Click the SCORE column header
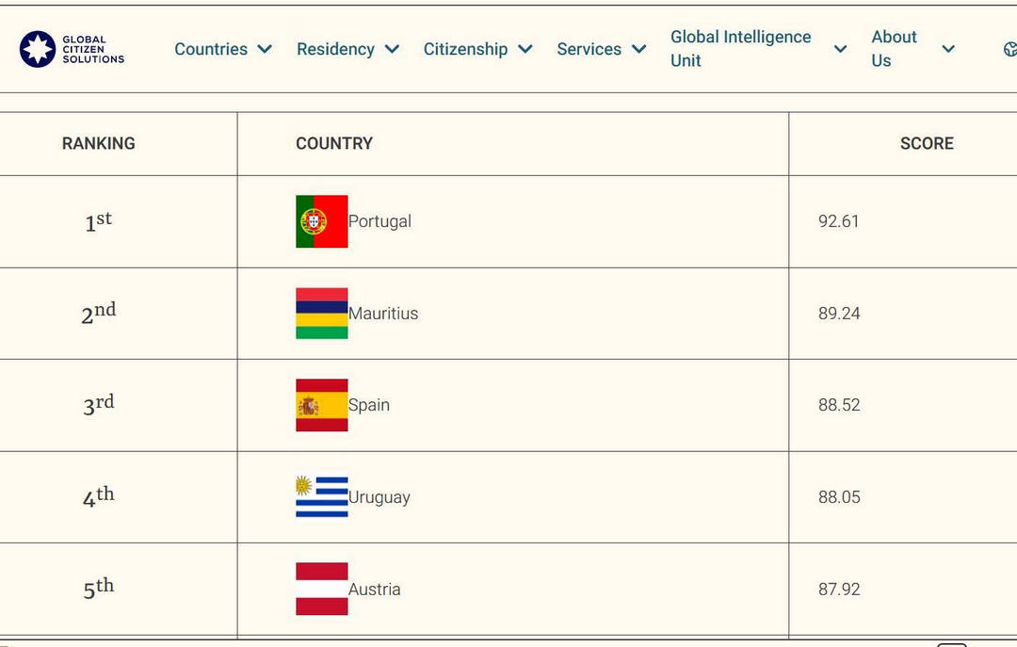 [927, 143]
